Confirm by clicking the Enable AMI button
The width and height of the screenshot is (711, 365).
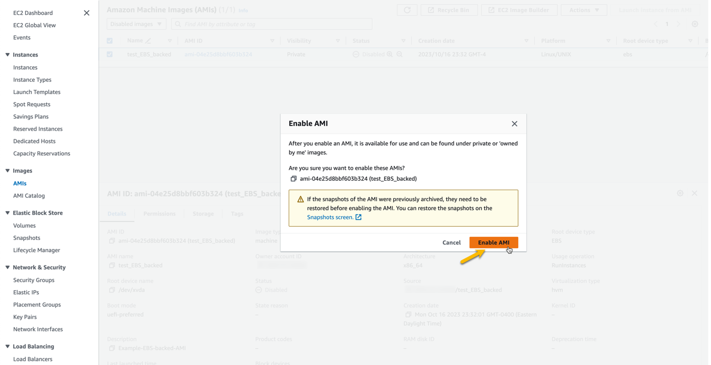click(493, 242)
